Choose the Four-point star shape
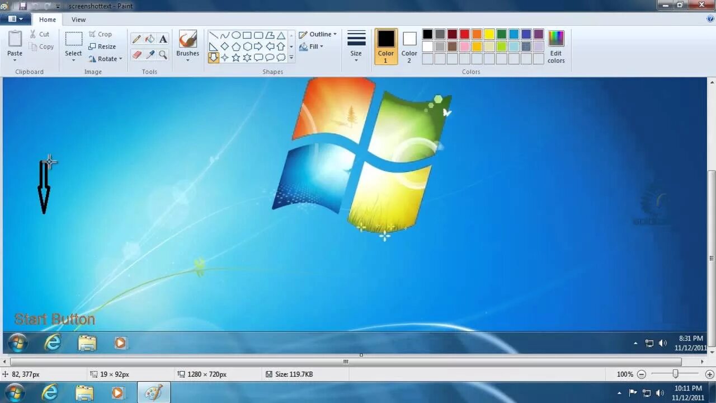This screenshot has height=403, width=716. pos(225,58)
